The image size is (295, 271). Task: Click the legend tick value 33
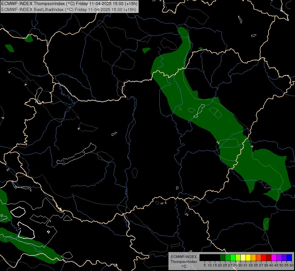click(x=251, y=265)
